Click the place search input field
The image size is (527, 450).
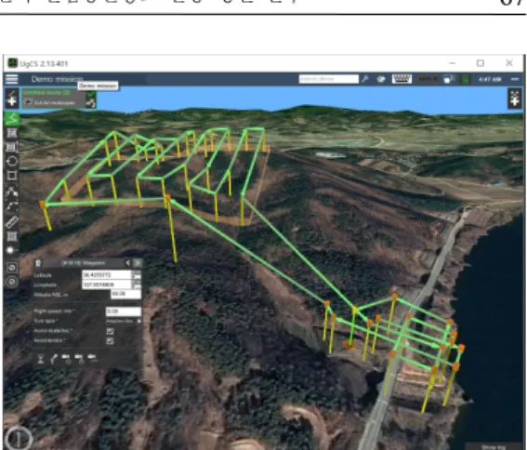coord(328,79)
